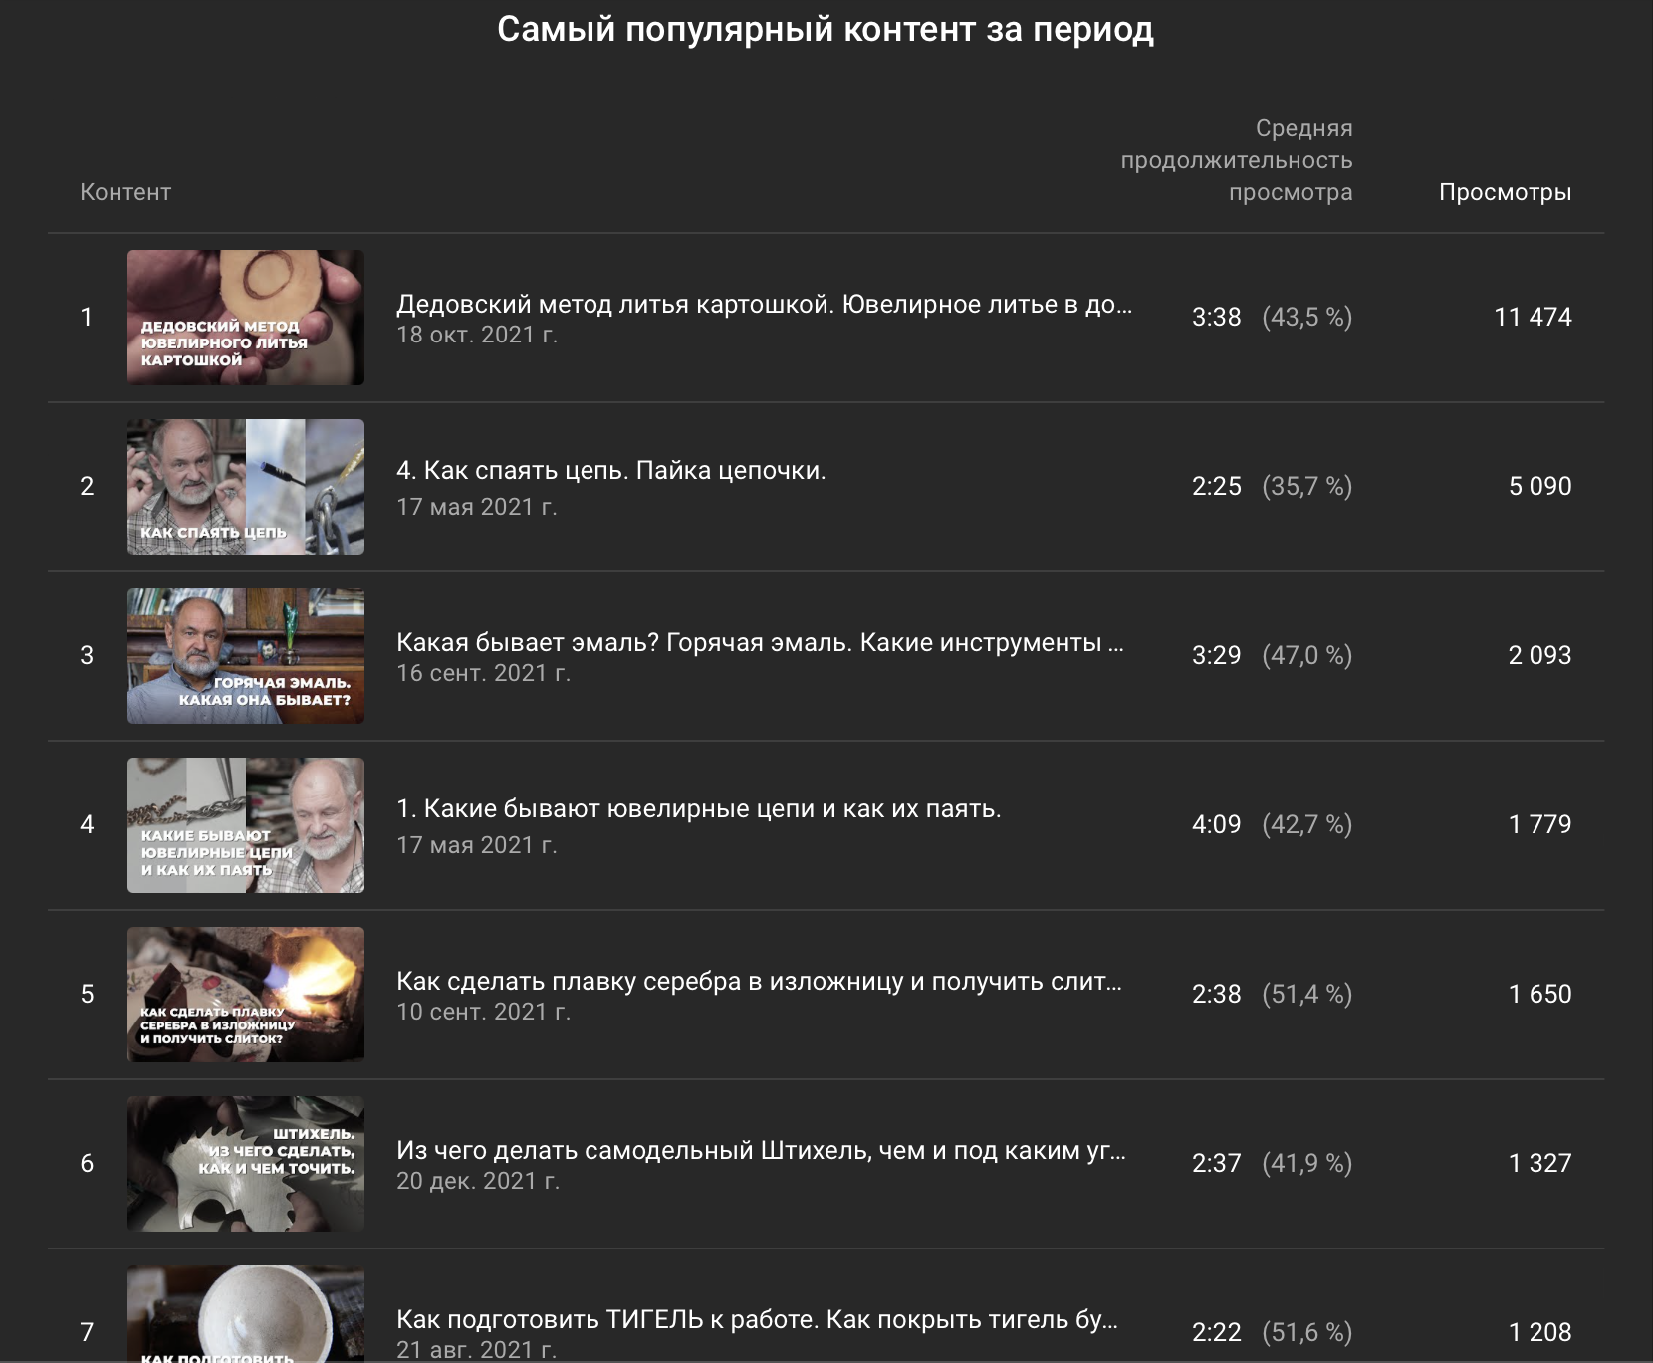This screenshot has width=1653, height=1363.
Task: Click the 'Контент' column header
Action: coord(125,192)
